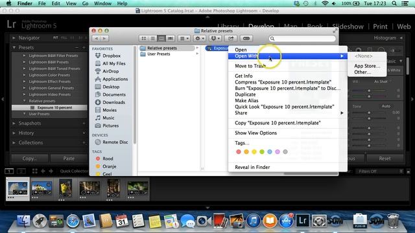Open Lightroom Lr icon in Dock

pos(303,221)
